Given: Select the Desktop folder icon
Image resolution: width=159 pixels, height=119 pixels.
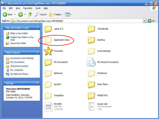Looking at the screenshot, I should [x=91, y=40].
